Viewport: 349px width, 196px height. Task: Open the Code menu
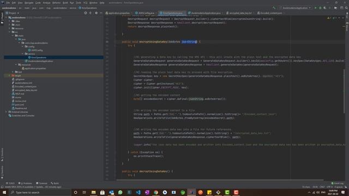38,3
